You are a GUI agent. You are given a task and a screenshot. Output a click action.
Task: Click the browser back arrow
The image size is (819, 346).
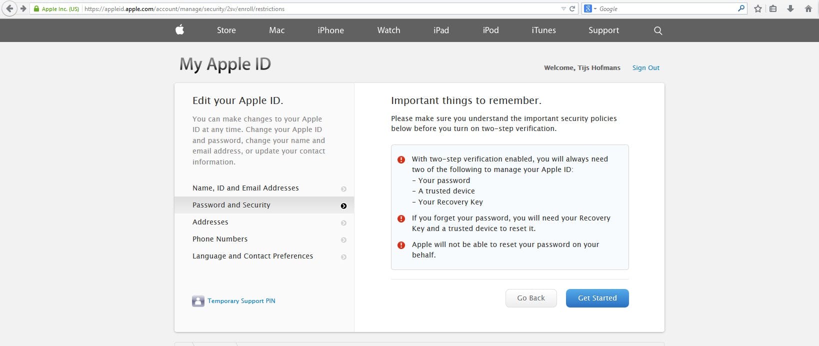tap(9, 8)
